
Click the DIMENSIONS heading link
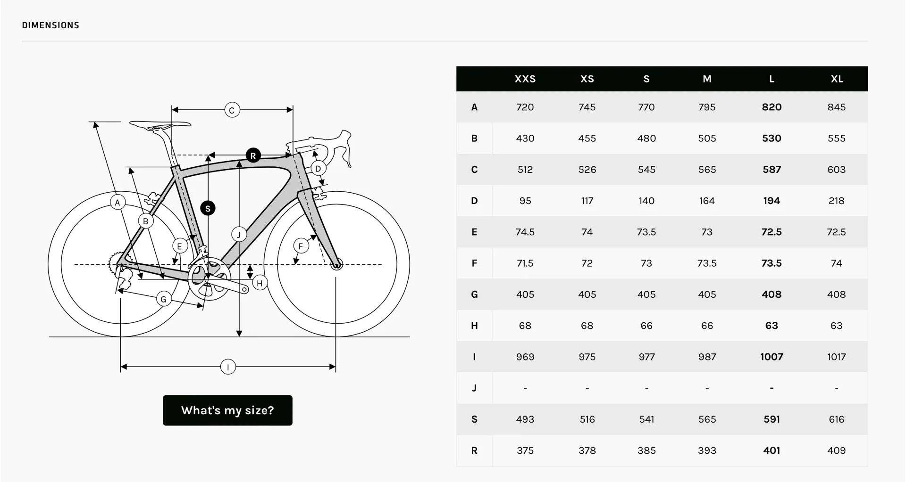[x=50, y=25]
